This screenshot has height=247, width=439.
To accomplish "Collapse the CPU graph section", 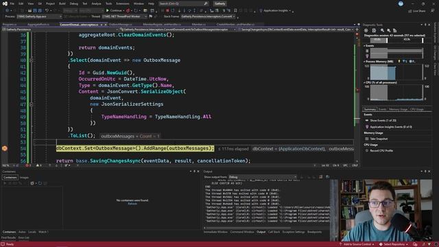I will (364, 82).
